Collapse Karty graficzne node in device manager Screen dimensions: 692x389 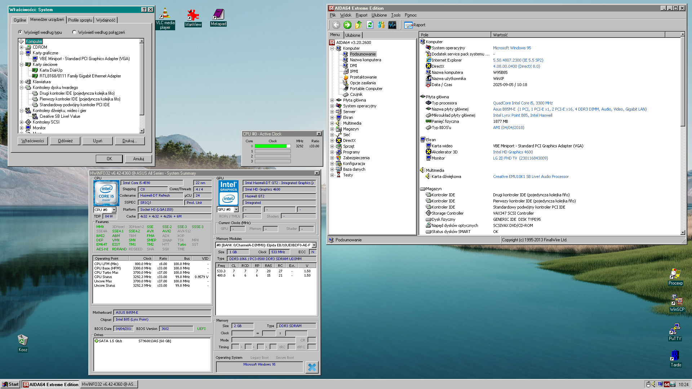21,53
